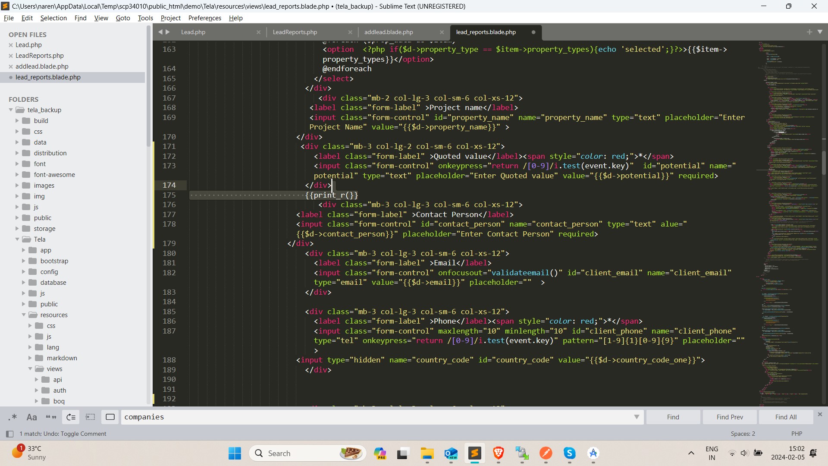Change indentation via Spaces: 2
828x466 pixels.
pos(743,434)
